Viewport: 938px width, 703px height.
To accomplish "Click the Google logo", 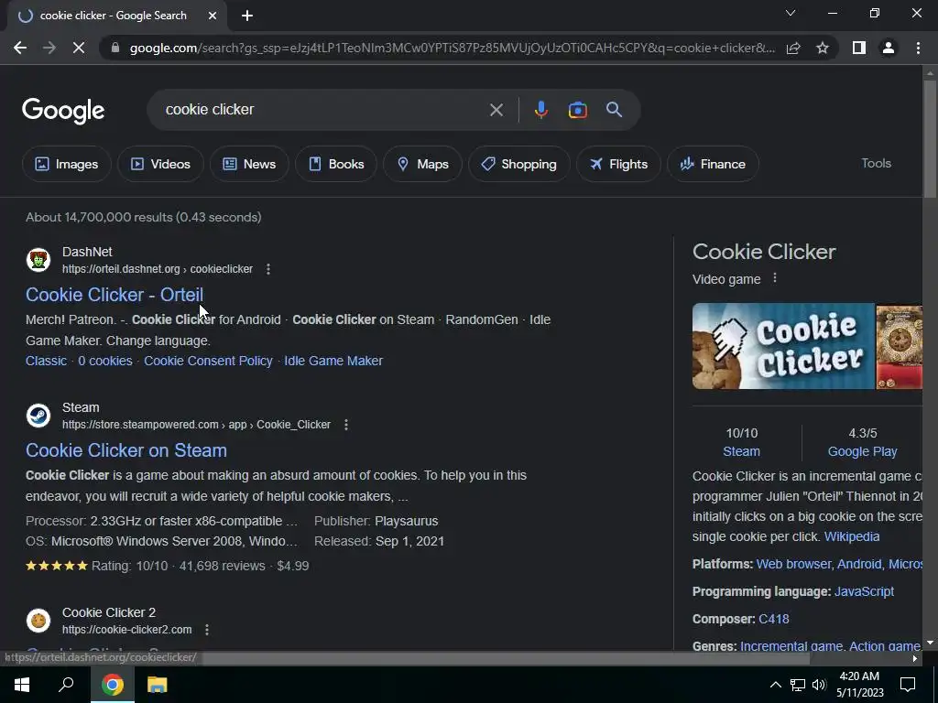I will point(63,111).
